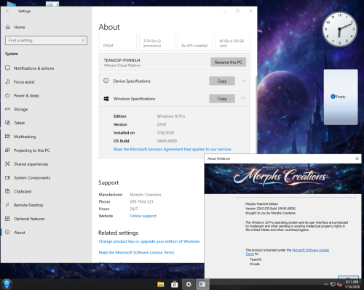Click the Device Specifications info icon

click(x=106, y=81)
